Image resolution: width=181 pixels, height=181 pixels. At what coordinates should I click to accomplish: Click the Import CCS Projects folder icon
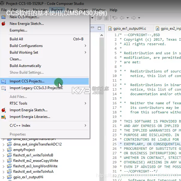click(x=3, y=82)
